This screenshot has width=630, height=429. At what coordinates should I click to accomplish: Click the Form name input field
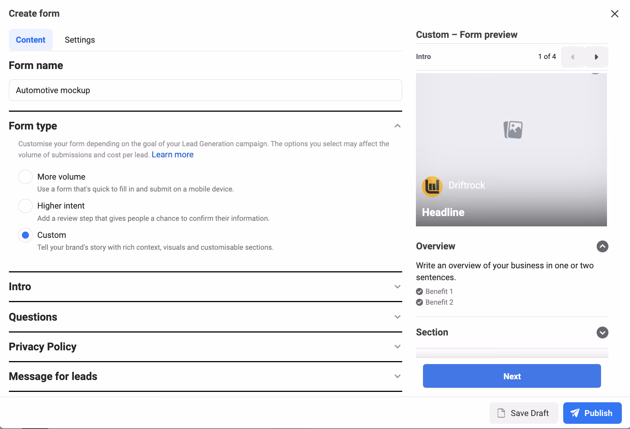(205, 90)
